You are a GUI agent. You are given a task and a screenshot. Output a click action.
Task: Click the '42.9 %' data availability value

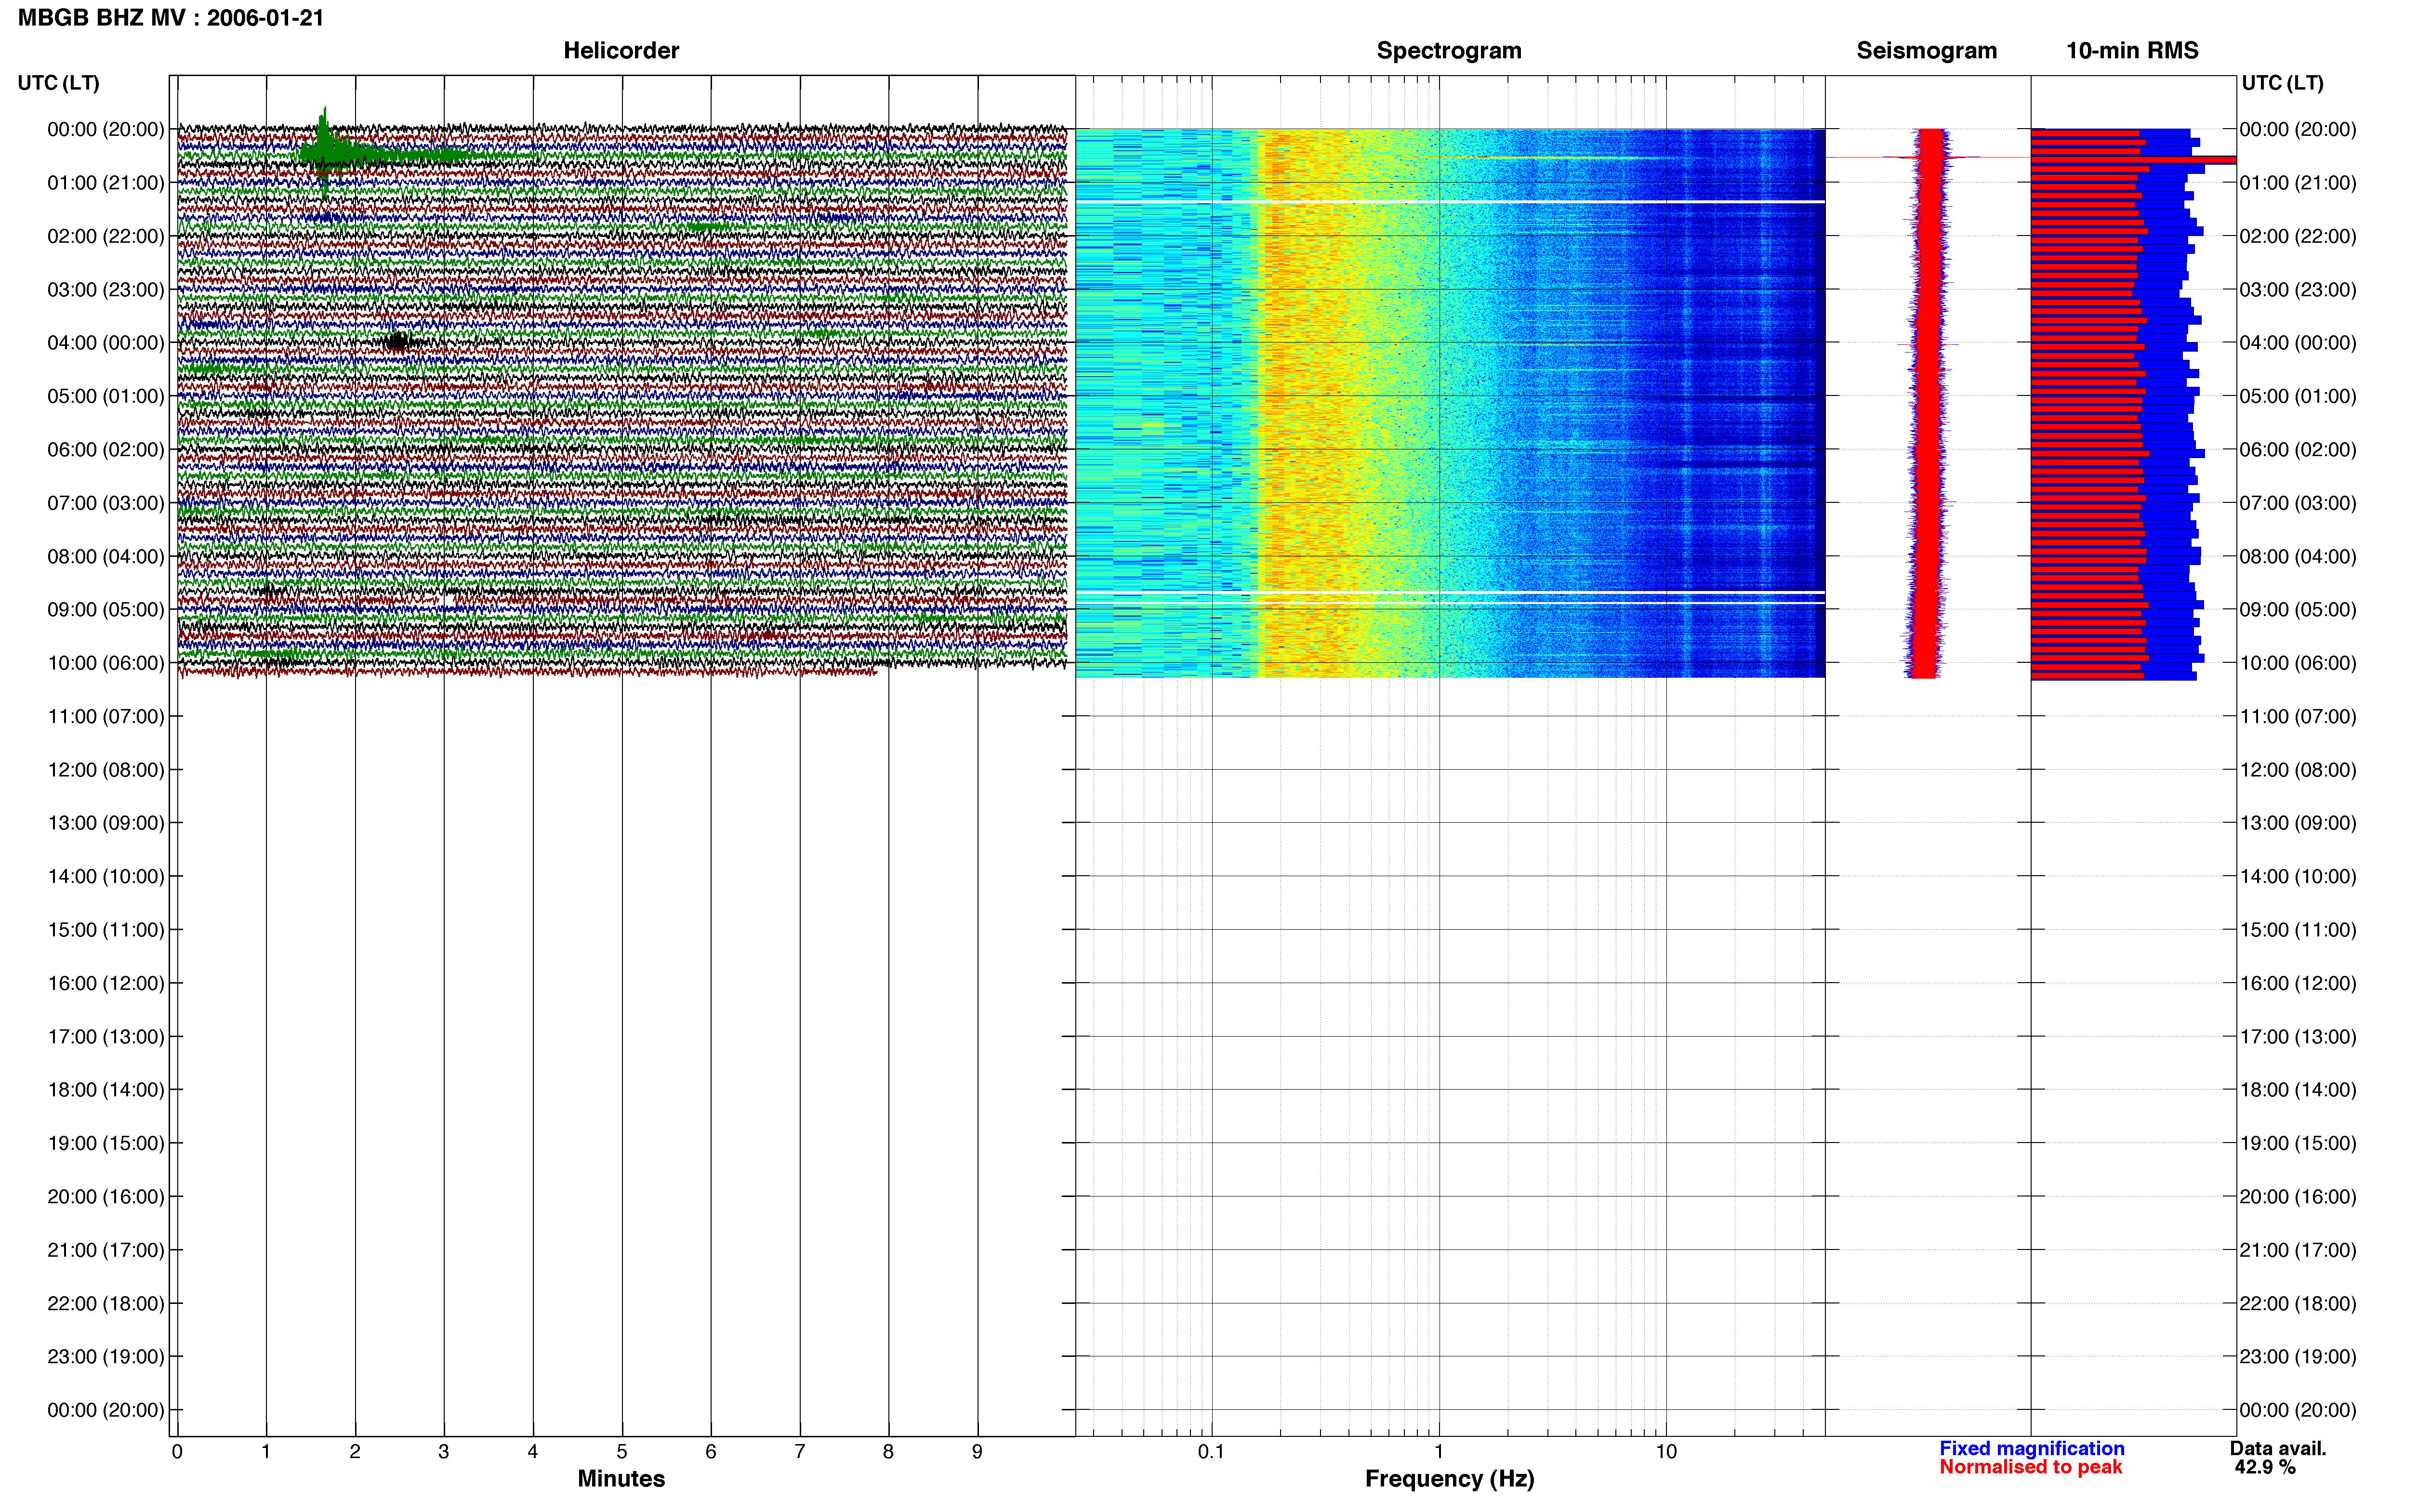coord(2265,1467)
